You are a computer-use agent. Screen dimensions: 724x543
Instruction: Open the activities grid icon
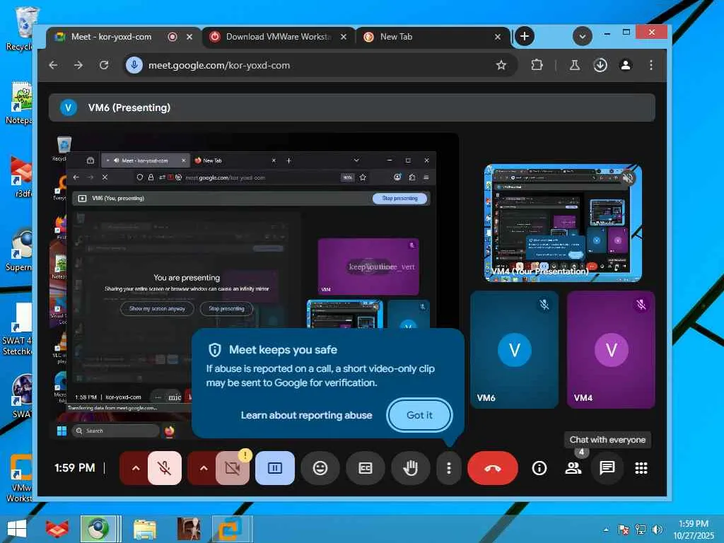click(x=641, y=468)
